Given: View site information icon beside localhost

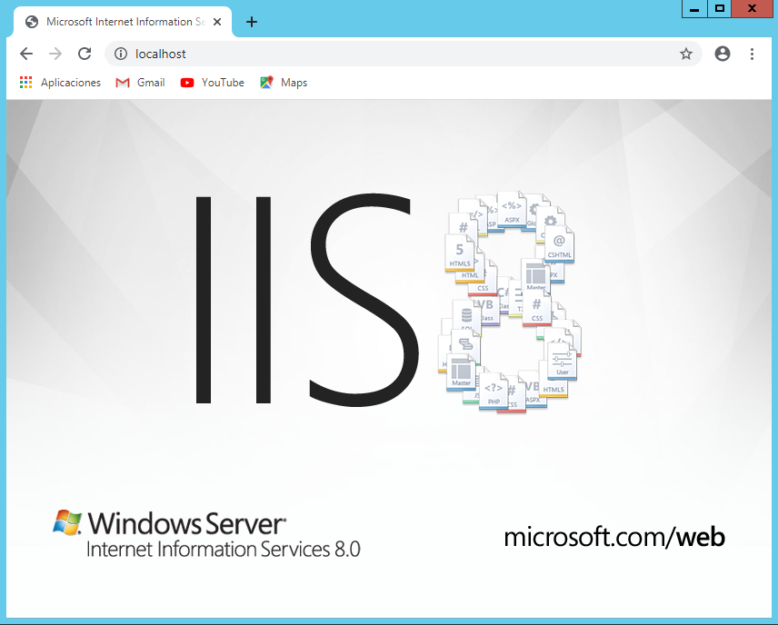Looking at the screenshot, I should click(121, 54).
